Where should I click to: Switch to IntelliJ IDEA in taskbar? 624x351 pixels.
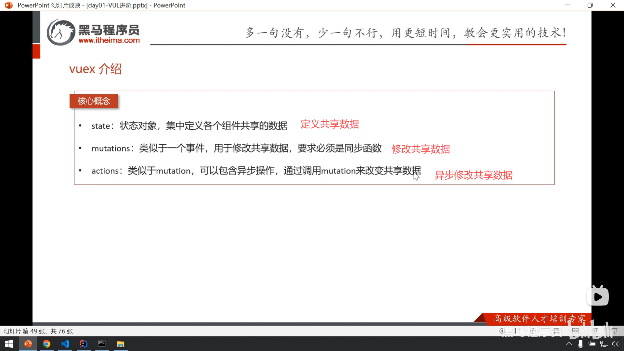pos(84,344)
